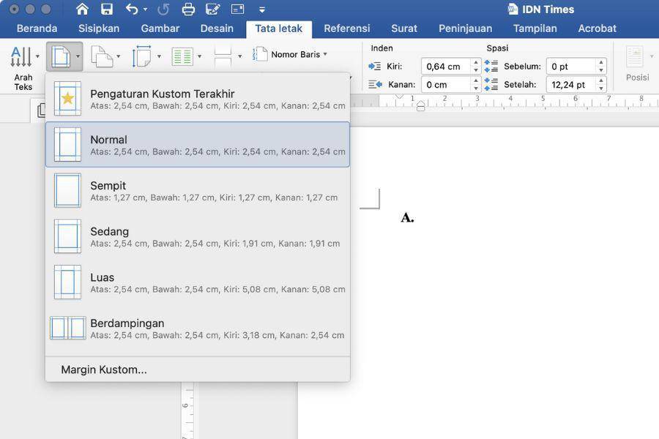Select the Tata letak tab

279,29
